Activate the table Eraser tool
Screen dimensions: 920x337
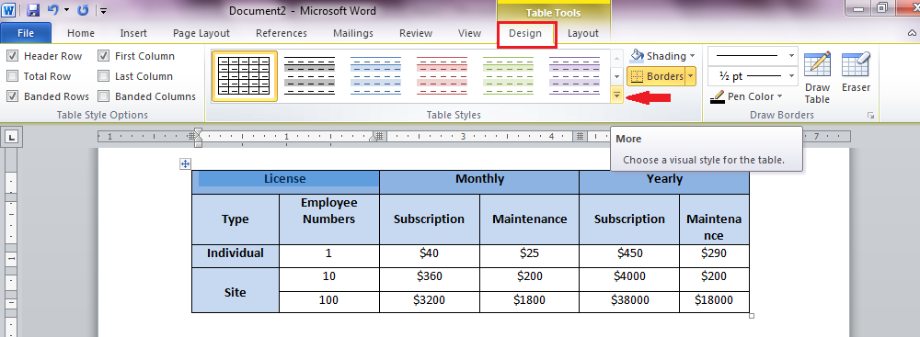[856, 73]
